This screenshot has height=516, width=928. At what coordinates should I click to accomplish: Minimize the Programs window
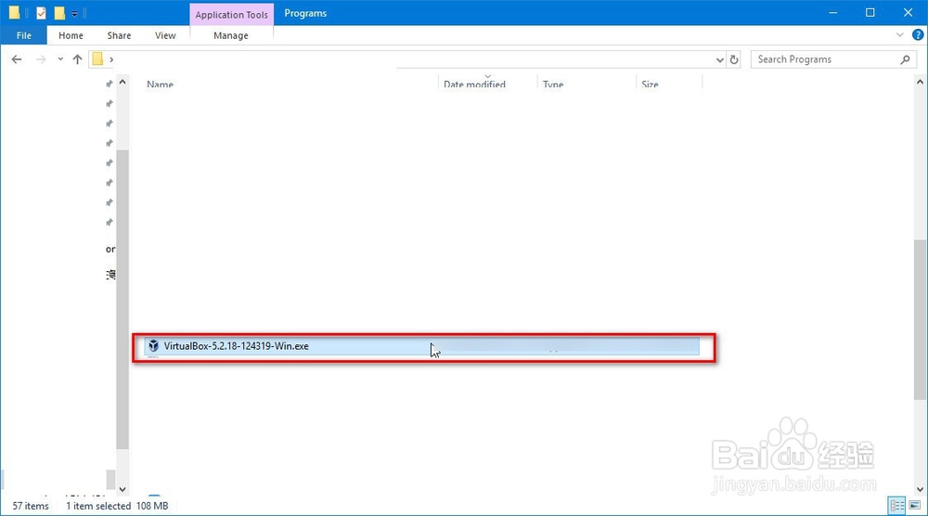pyautogui.click(x=832, y=12)
